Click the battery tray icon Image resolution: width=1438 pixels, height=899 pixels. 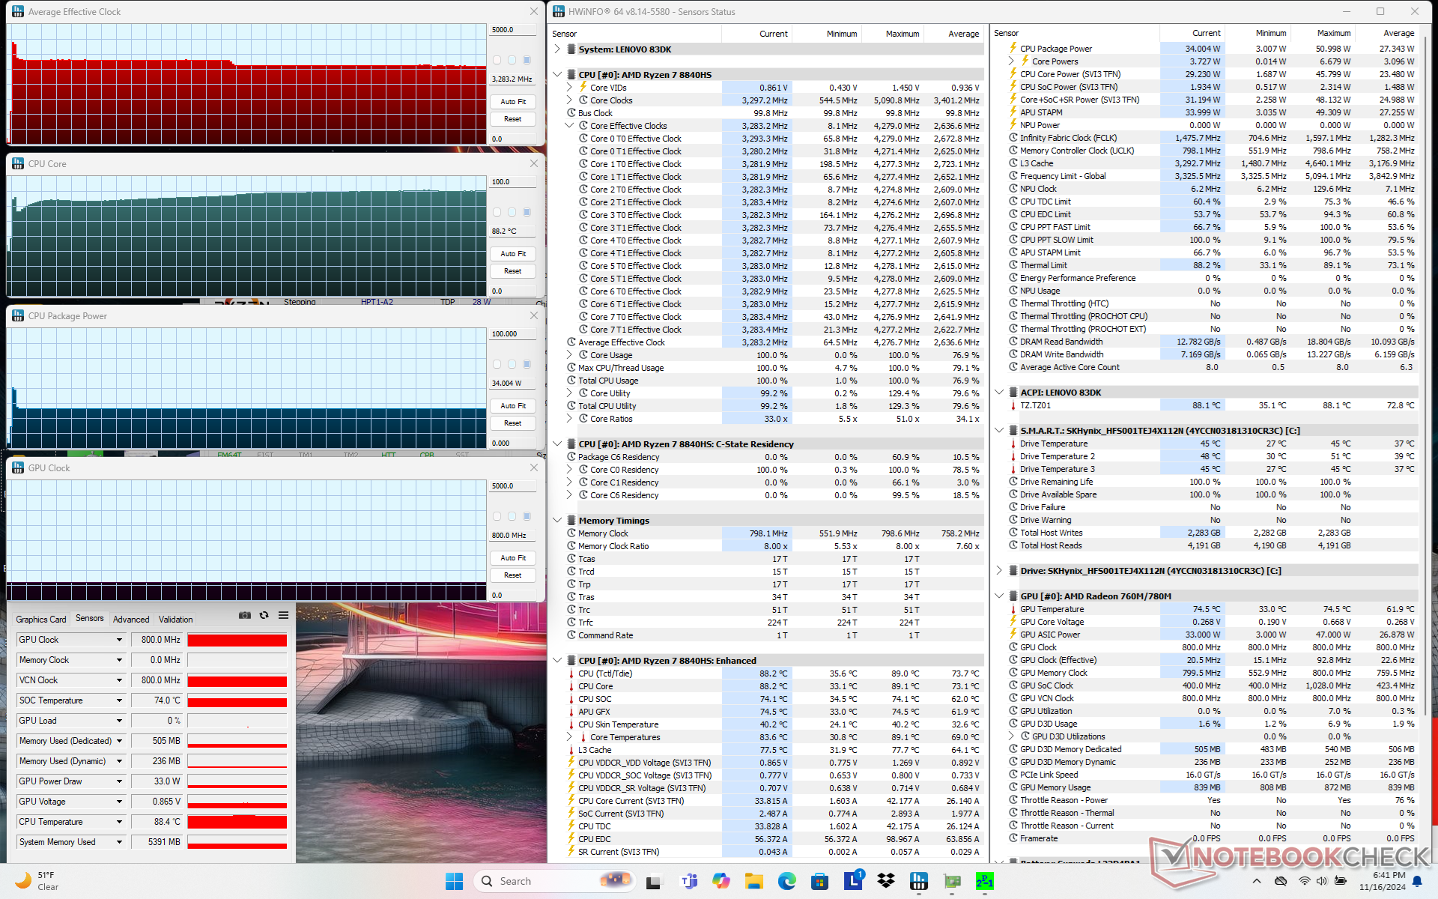tap(1340, 881)
